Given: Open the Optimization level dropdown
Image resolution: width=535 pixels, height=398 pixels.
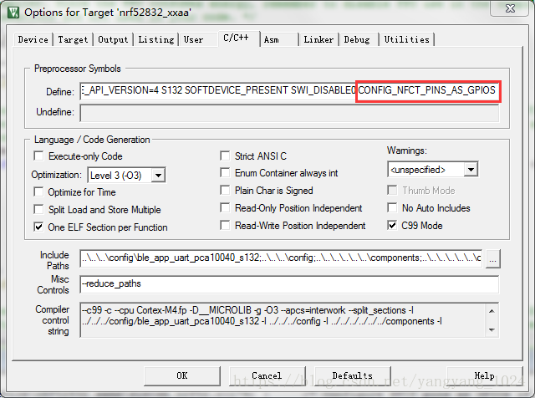Looking at the screenshot, I should (158, 176).
